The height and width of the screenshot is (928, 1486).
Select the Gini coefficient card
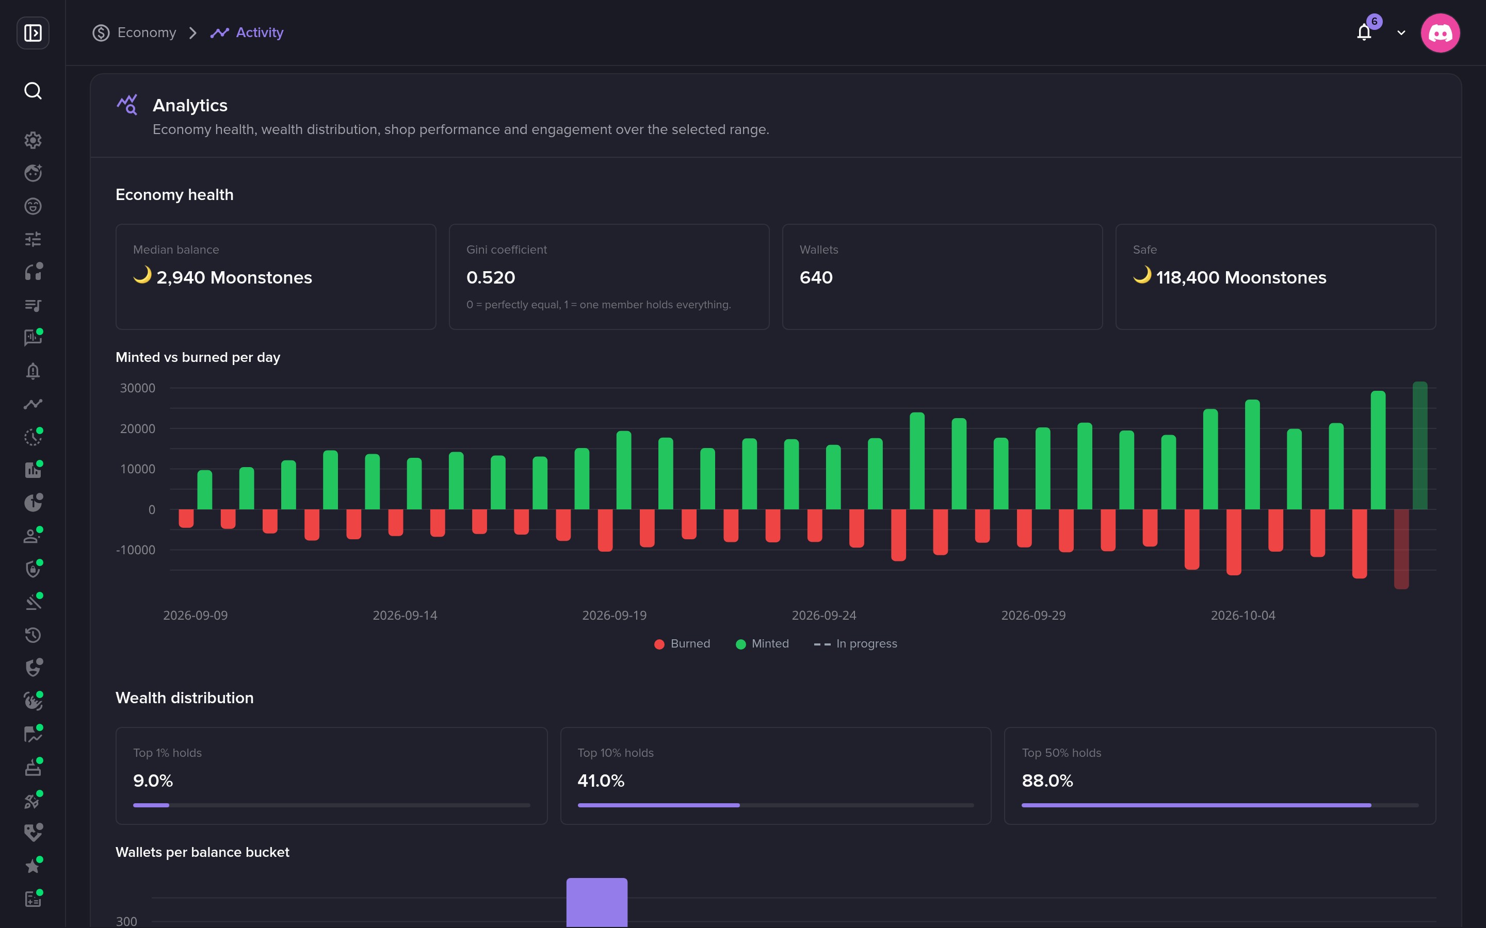(609, 277)
